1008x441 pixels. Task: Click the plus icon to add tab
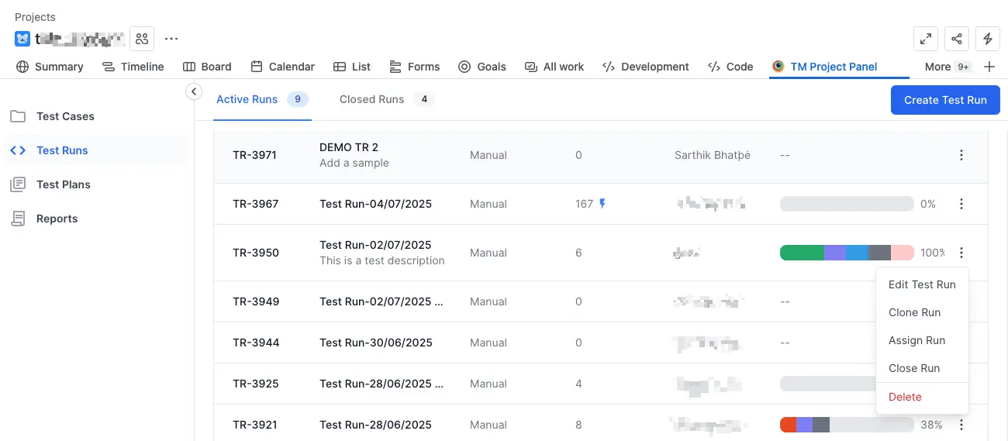[989, 67]
